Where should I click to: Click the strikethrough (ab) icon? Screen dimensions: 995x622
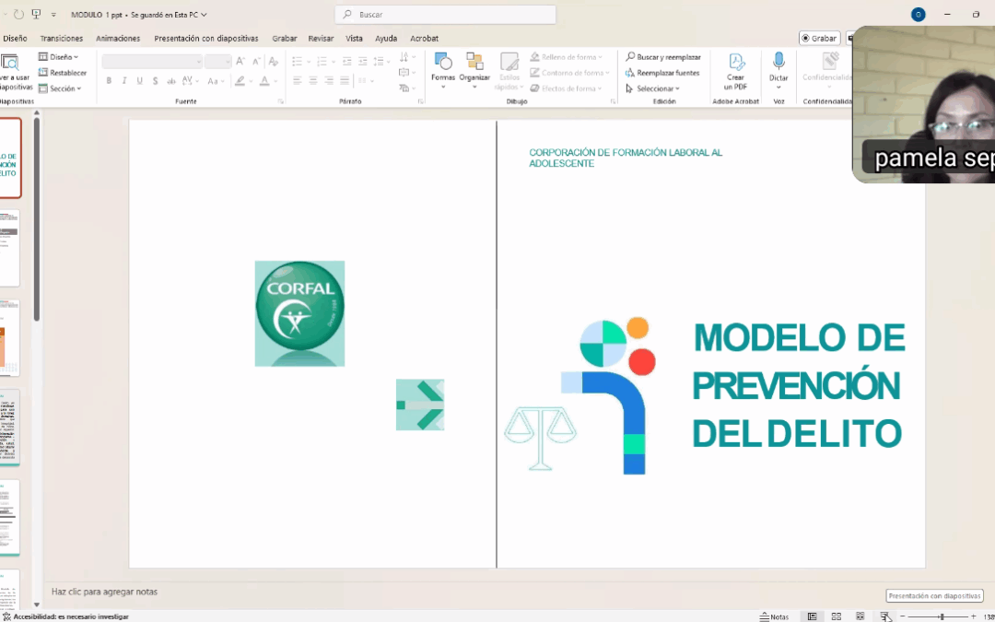point(171,81)
